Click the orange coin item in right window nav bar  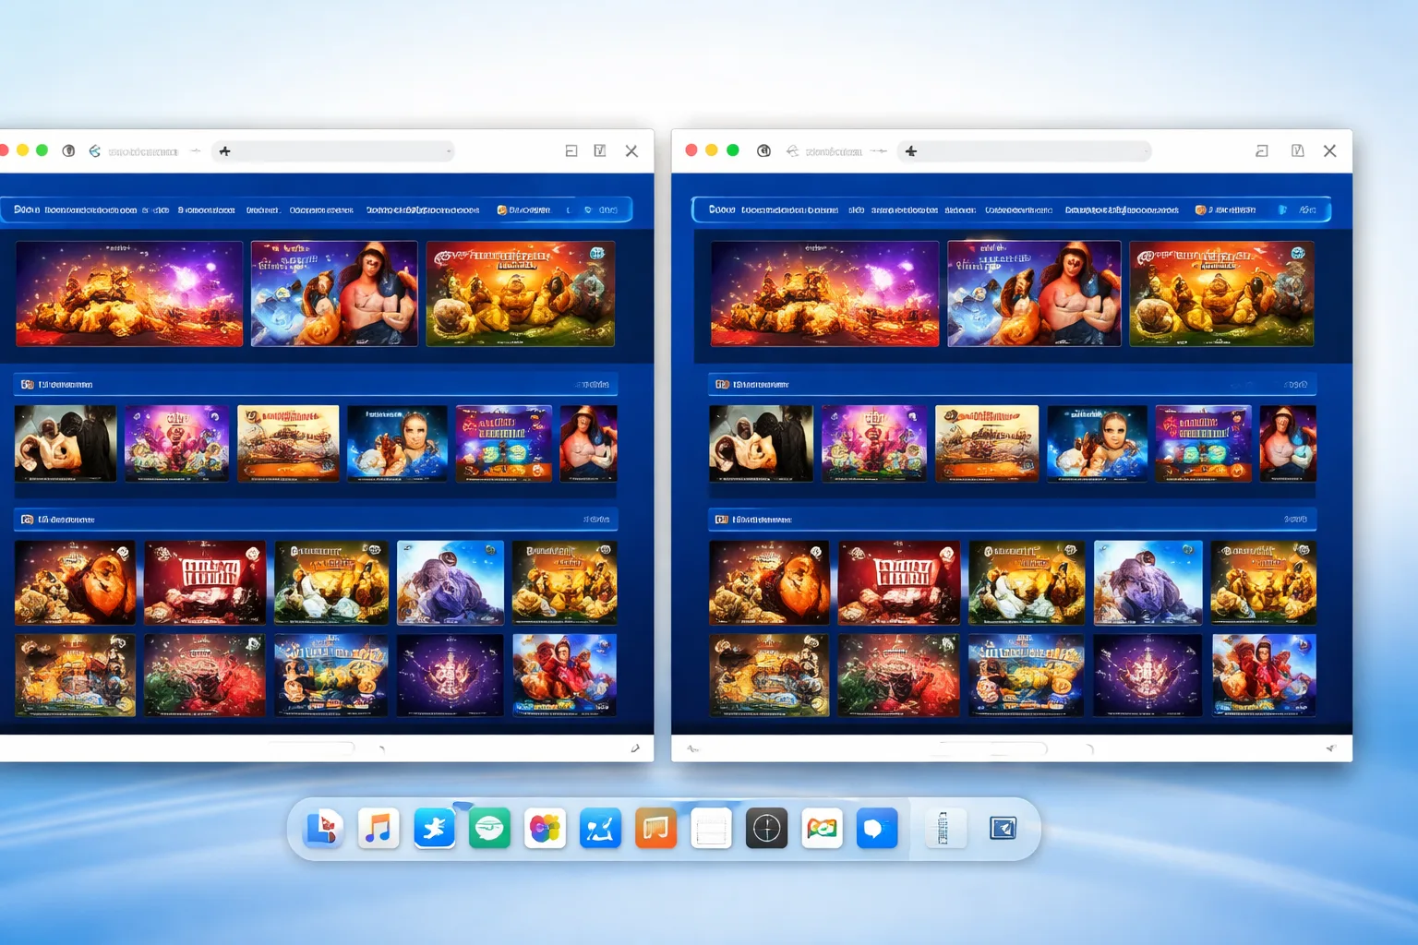1225,210
